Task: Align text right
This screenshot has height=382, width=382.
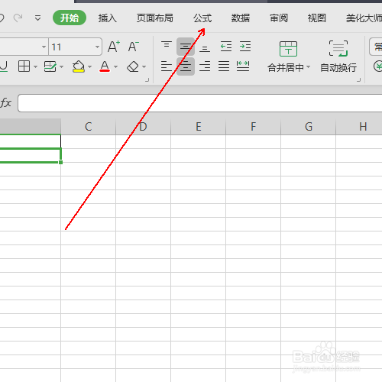Action: 205,66
